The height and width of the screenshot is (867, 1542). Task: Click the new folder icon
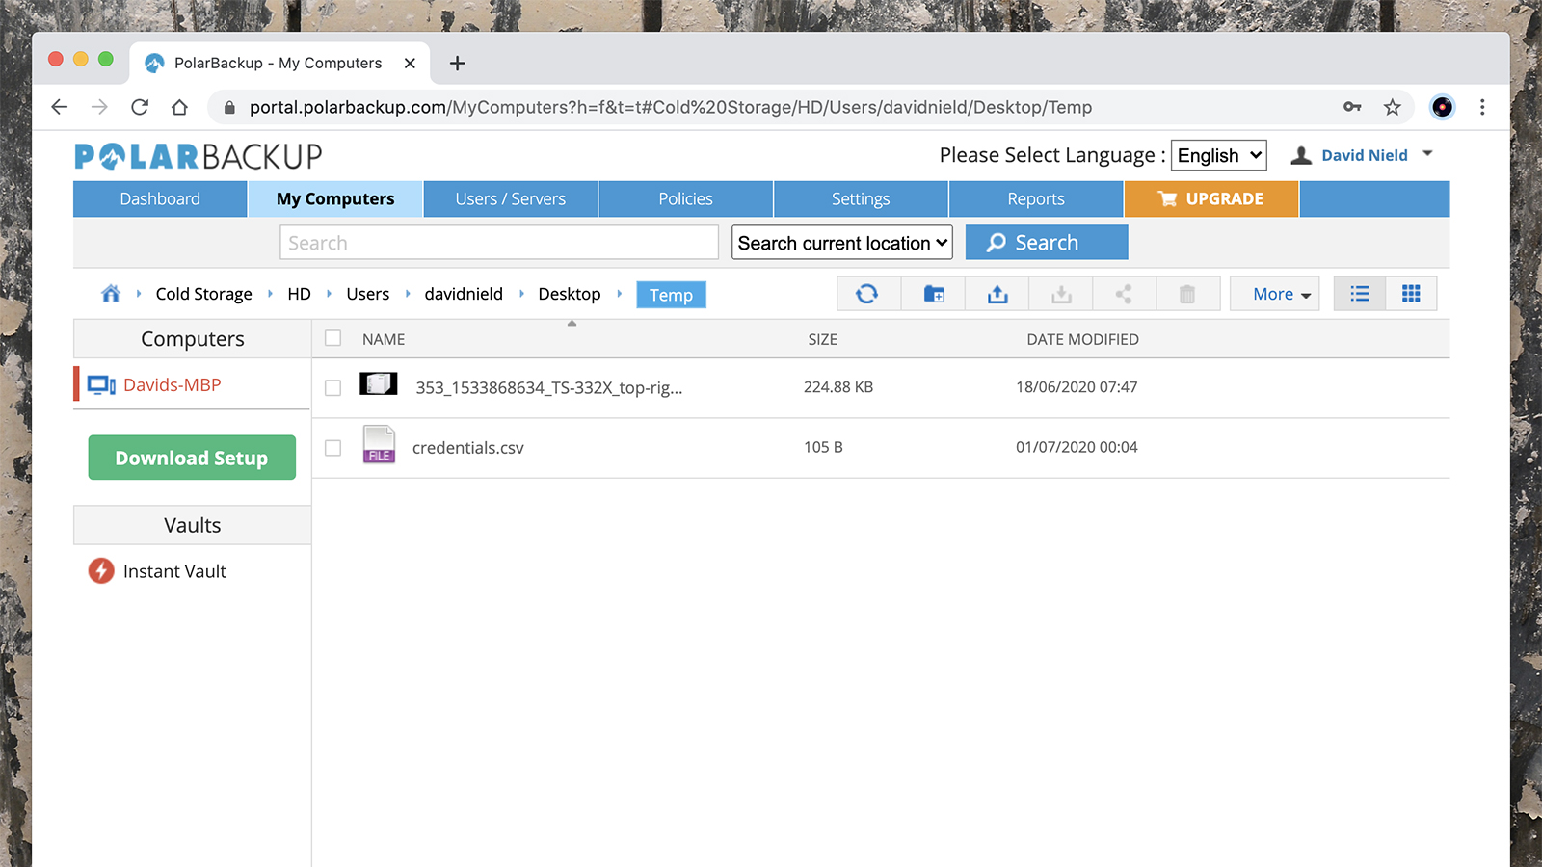(934, 294)
